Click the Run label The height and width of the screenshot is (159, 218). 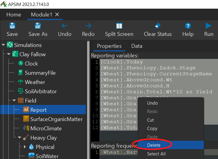point(209,34)
